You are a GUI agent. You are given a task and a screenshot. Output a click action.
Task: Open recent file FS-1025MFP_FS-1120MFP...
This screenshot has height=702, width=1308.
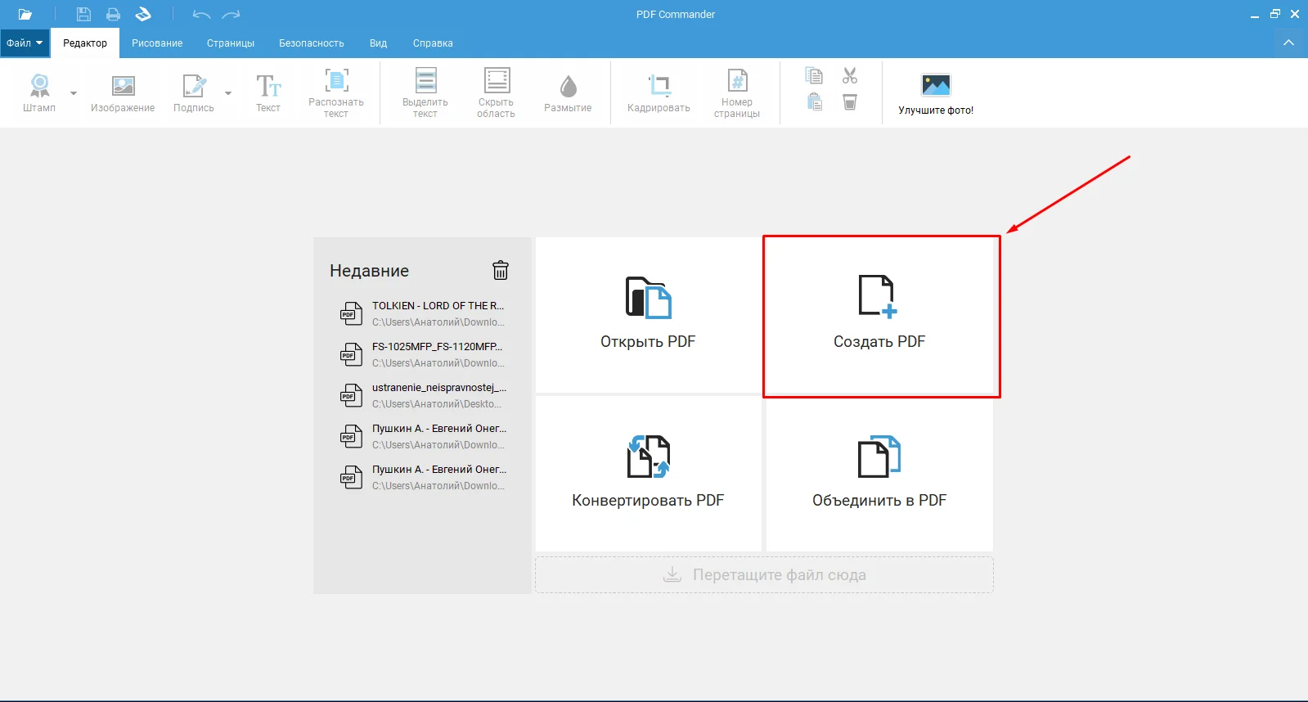[x=423, y=354]
